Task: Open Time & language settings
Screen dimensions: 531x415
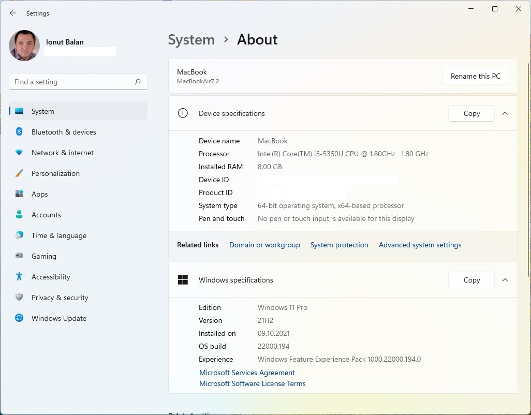Action: click(x=58, y=235)
